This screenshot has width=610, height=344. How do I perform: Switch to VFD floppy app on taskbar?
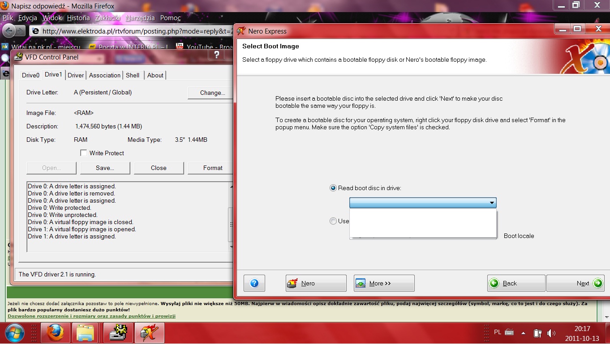(118, 333)
